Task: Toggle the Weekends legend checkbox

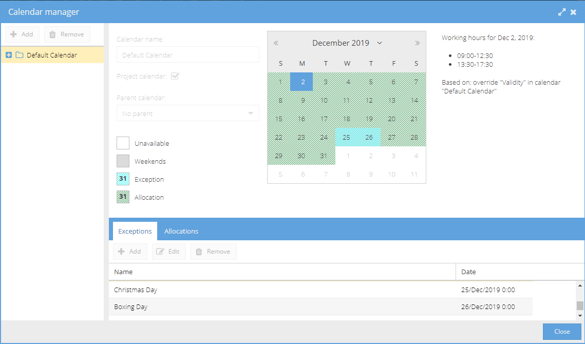Action: coord(122,161)
